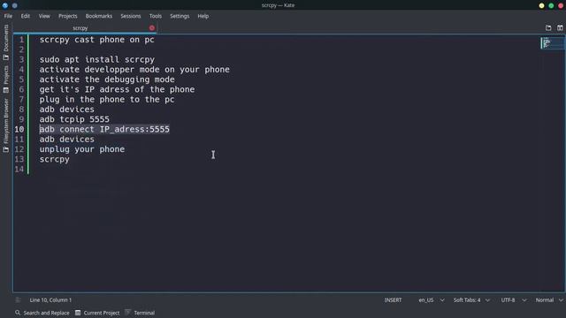The height and width of the screenshot is (318, 566).
Task: Click the Kate app icon in title bar
Action: pos(5,5)
